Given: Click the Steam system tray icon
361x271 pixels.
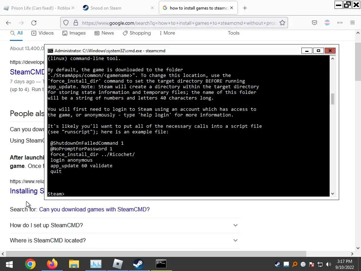Looking at the screenshot, I should click(278, 265).
